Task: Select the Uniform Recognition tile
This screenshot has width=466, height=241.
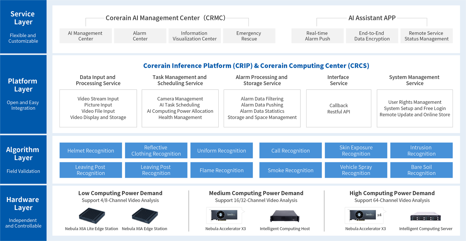Action: pyautogui.click(x=222, y=151)
